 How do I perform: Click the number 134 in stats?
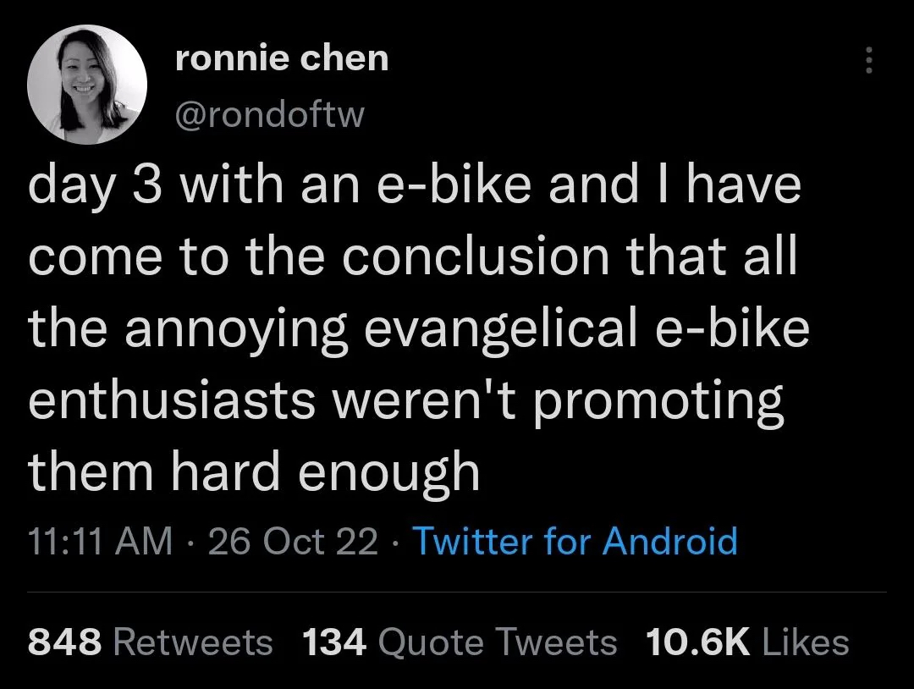click(334, 642)
